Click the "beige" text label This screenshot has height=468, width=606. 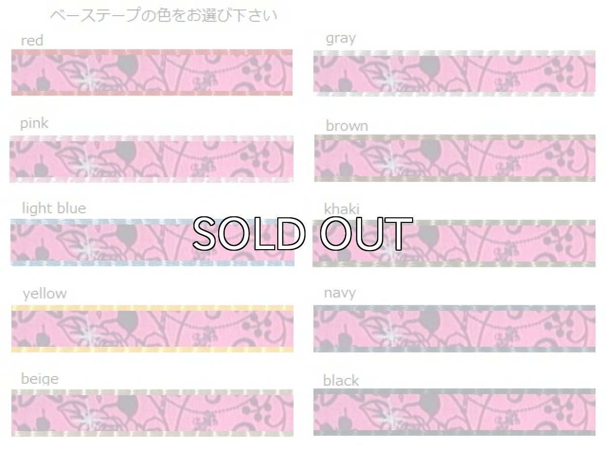point(39,379)
